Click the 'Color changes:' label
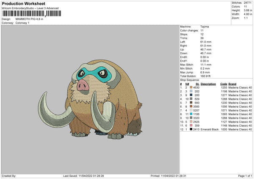This screenshot has width=254, height=179. click(189, 30)
